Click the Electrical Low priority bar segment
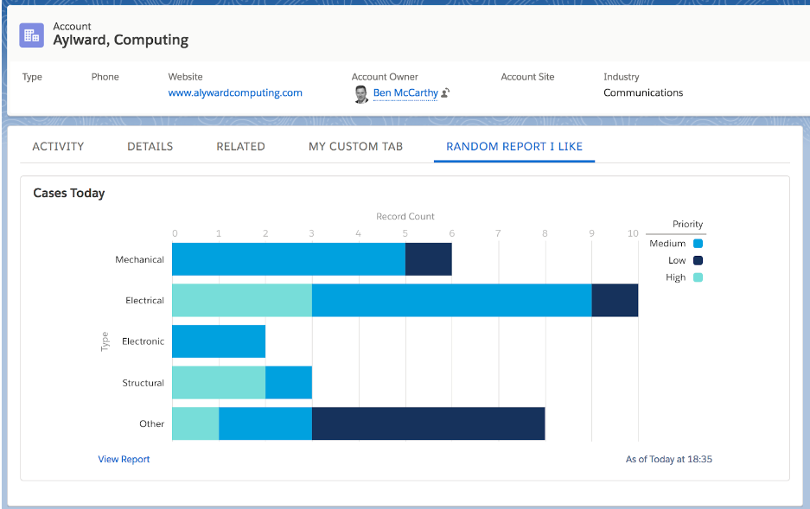Viewport: 810px width, 509px height. [615, 301]
